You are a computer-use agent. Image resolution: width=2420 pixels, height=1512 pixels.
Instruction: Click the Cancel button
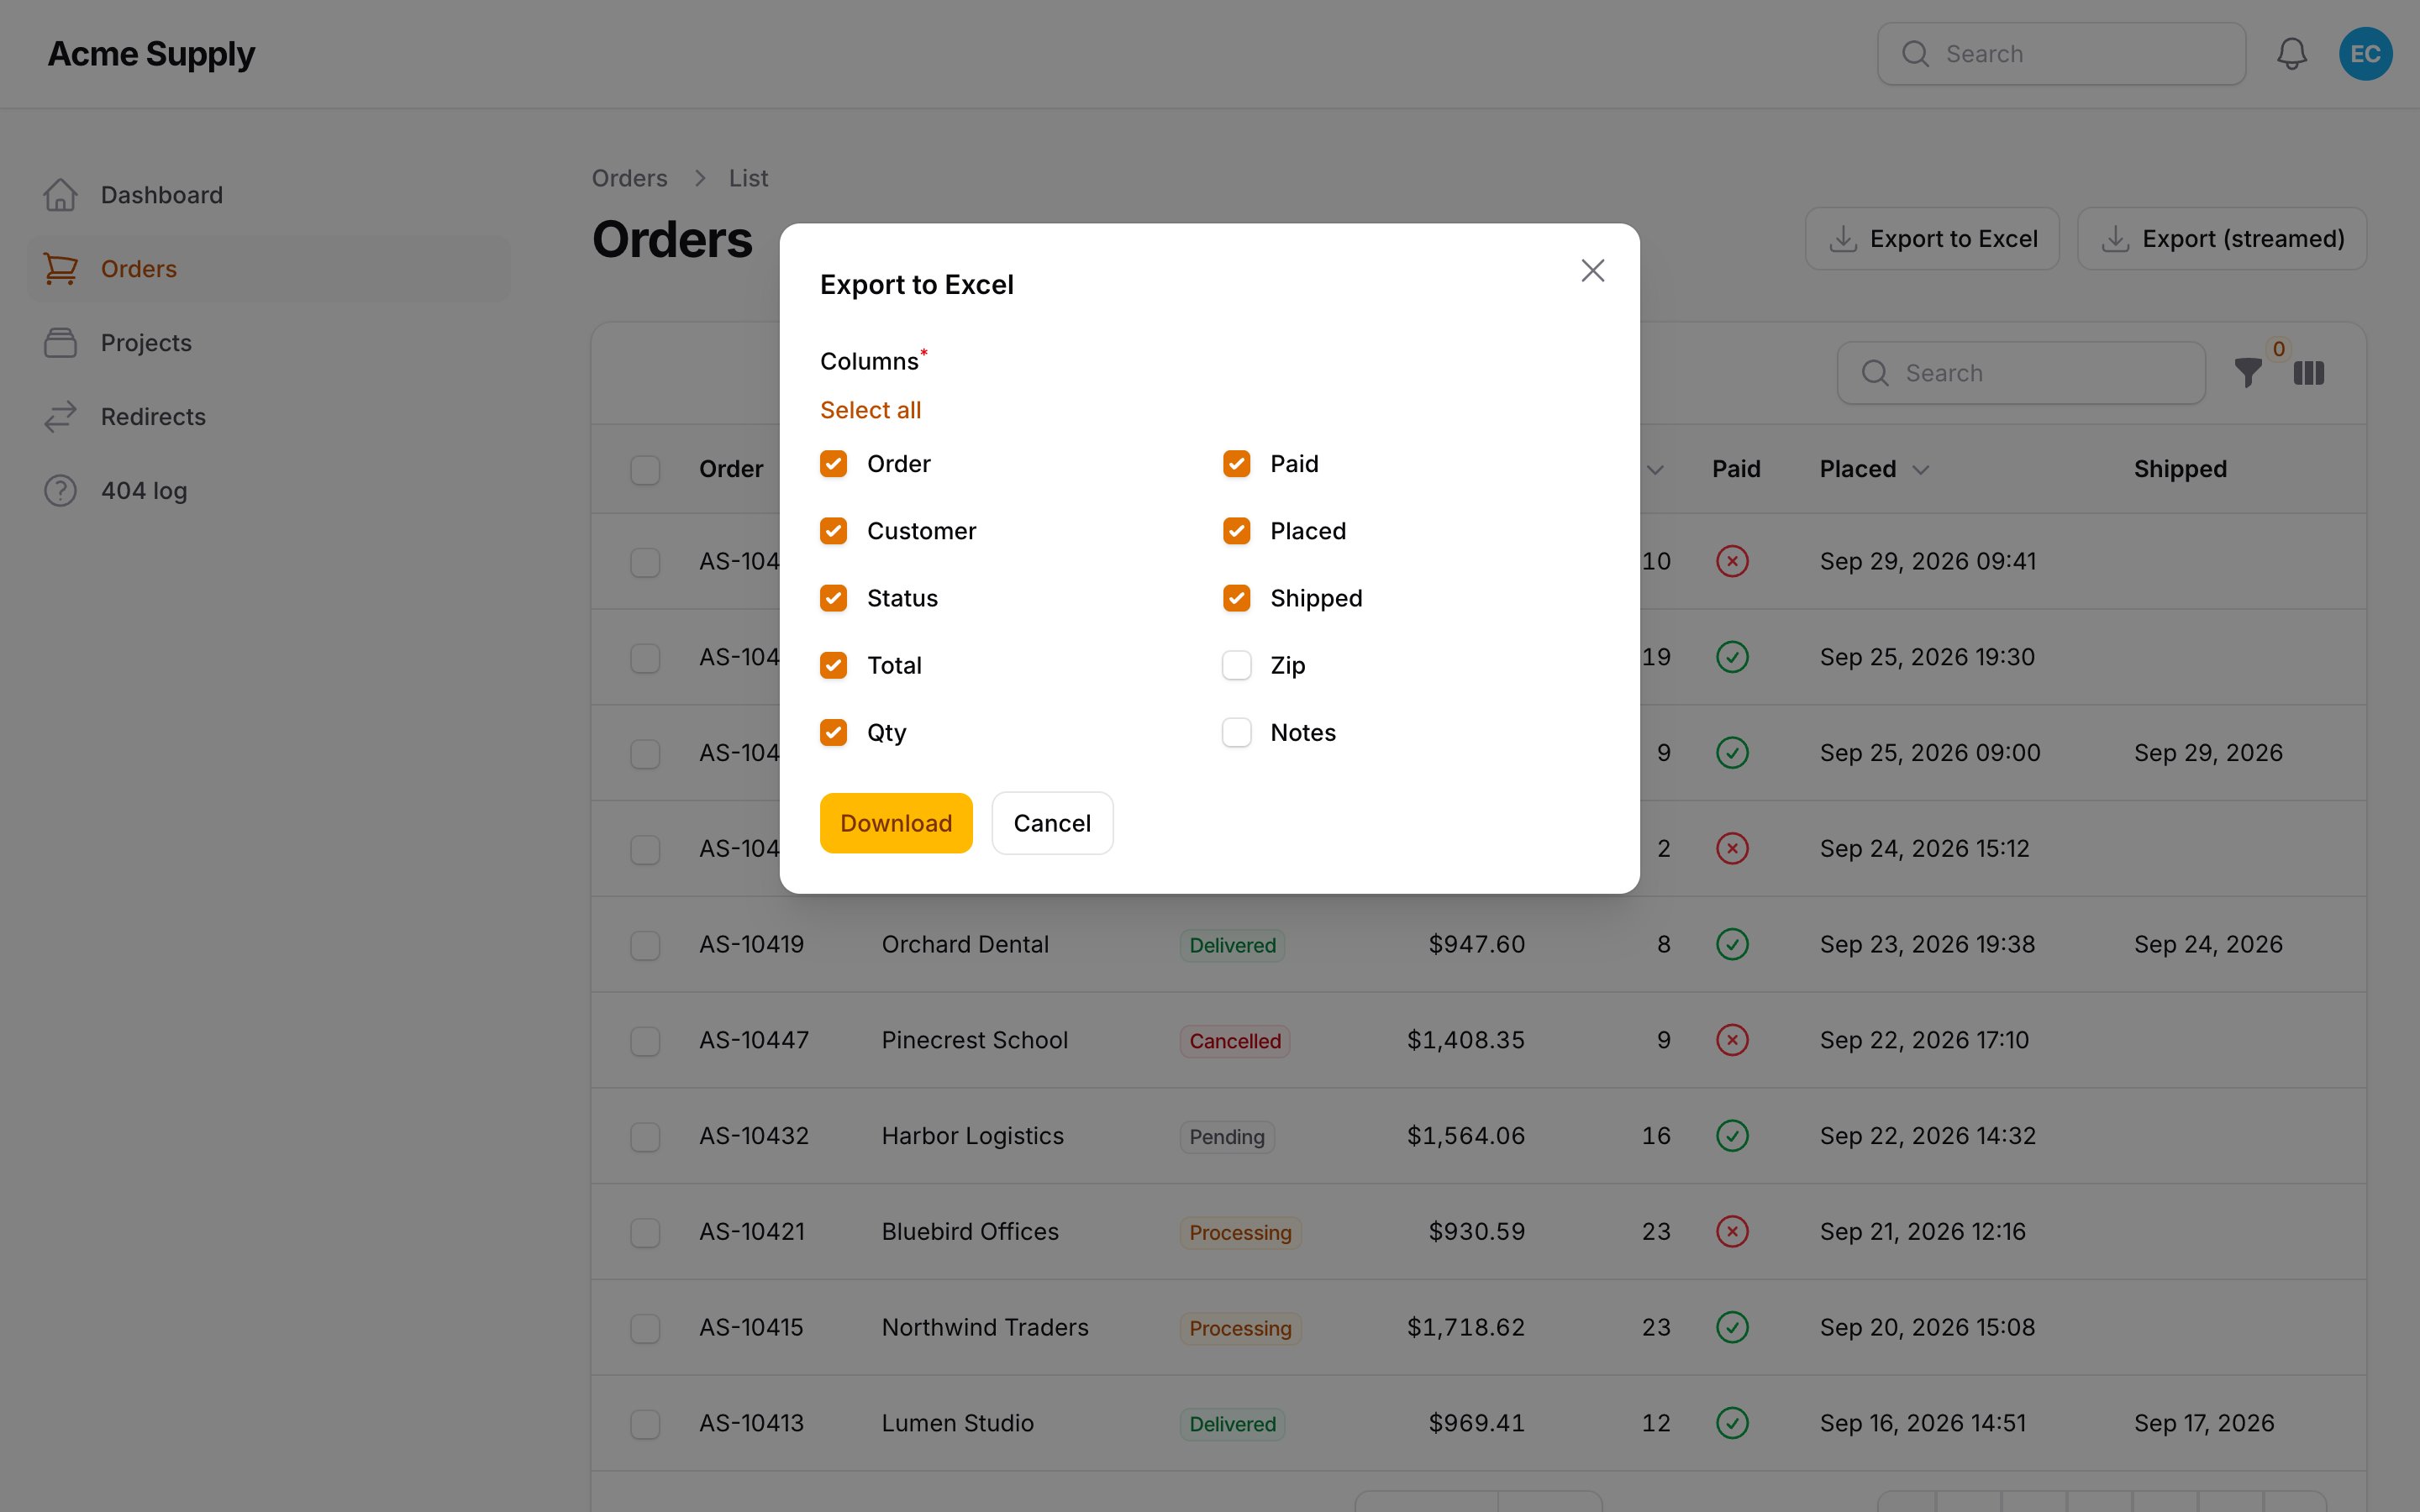pyautogui.click(x=1052, y=823)
